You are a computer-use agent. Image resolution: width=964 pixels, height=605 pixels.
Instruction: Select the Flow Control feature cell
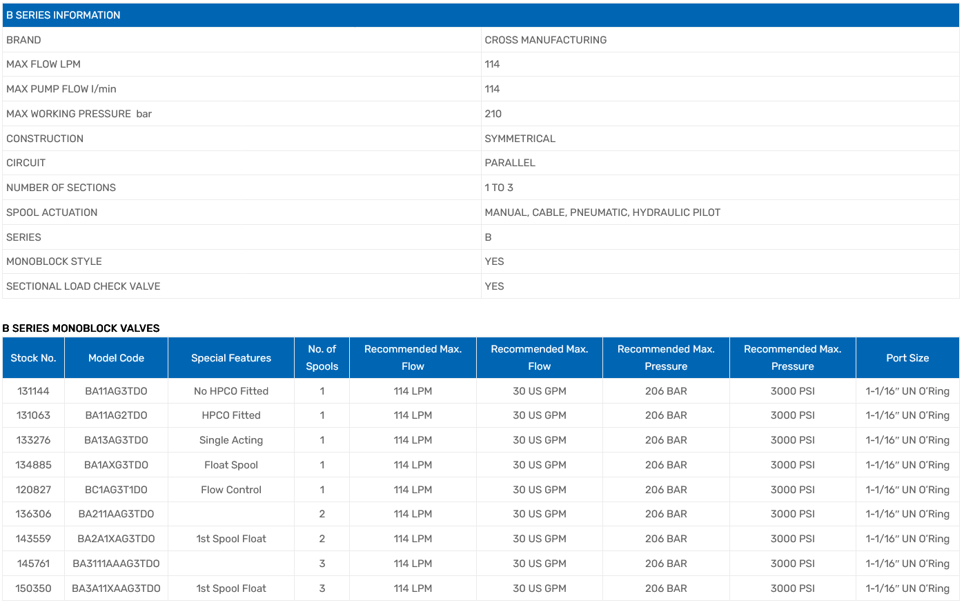(x=231, y=490)
